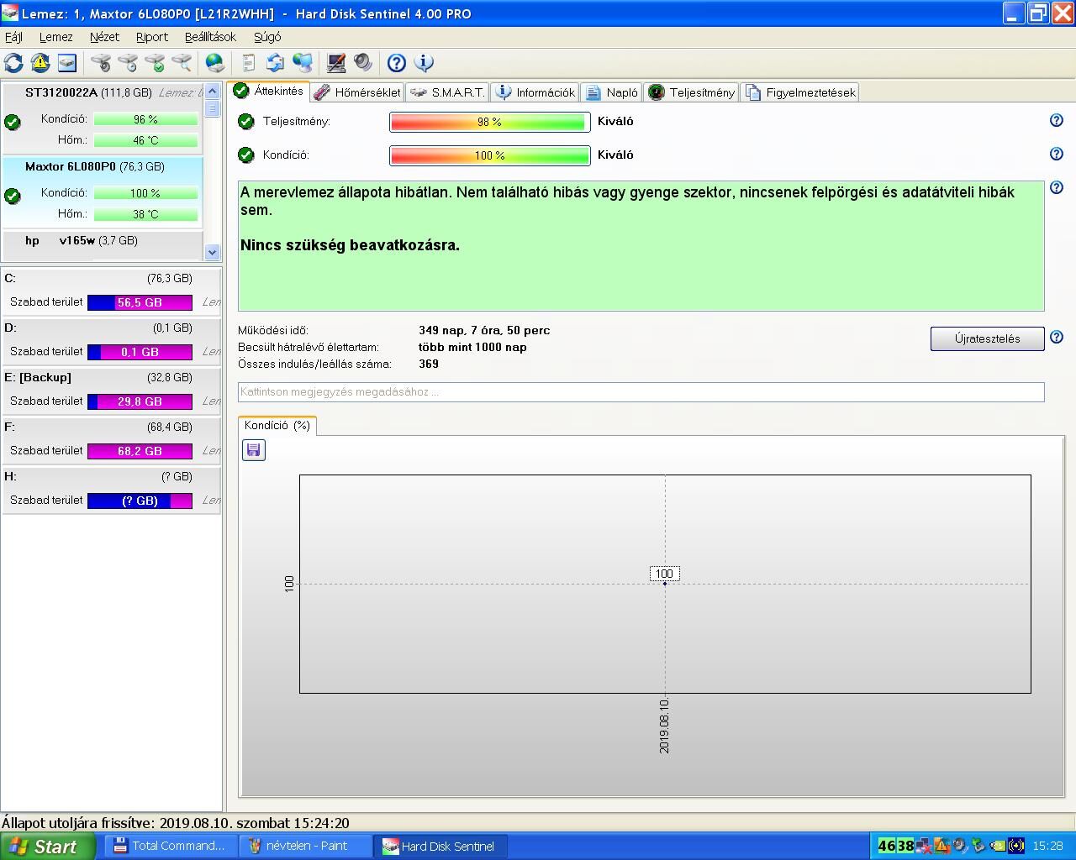Click the comment field 'Kattintson megjegyzés megadásához'
This screenshot has width=1076, height=860.
(641, 391)
